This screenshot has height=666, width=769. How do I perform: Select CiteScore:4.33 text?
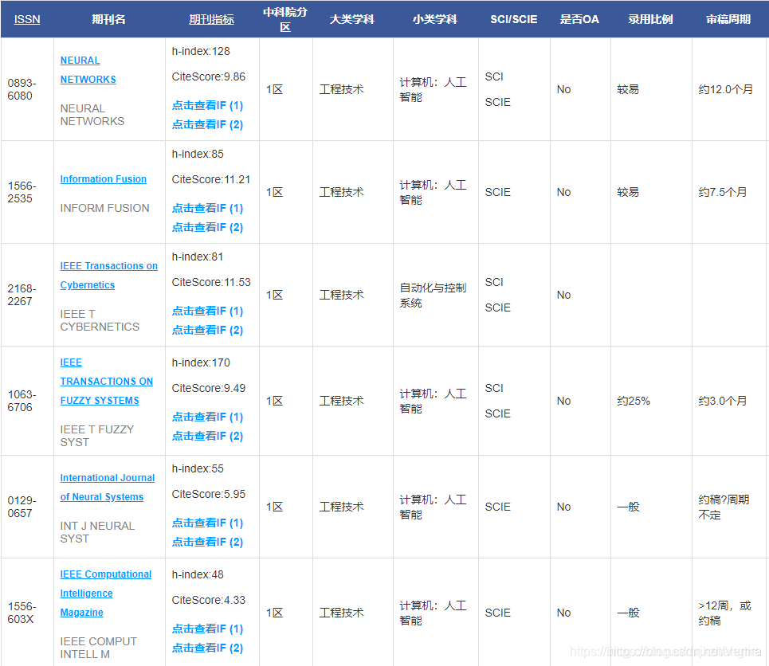[209, 600]
